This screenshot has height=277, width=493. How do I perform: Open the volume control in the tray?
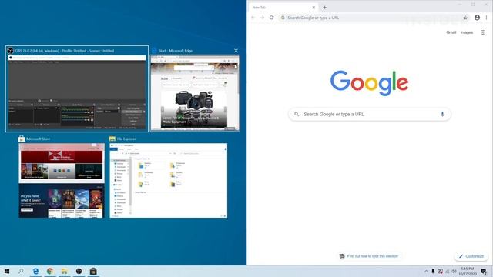[x=454, y=272]
